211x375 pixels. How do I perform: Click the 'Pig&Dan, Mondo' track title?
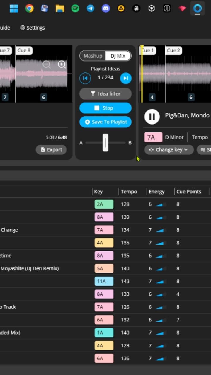tap(187, 115)
